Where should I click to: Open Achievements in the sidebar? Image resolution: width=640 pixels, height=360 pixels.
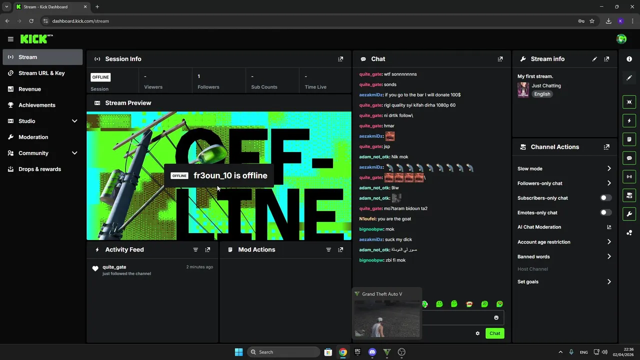pos(42,105)
